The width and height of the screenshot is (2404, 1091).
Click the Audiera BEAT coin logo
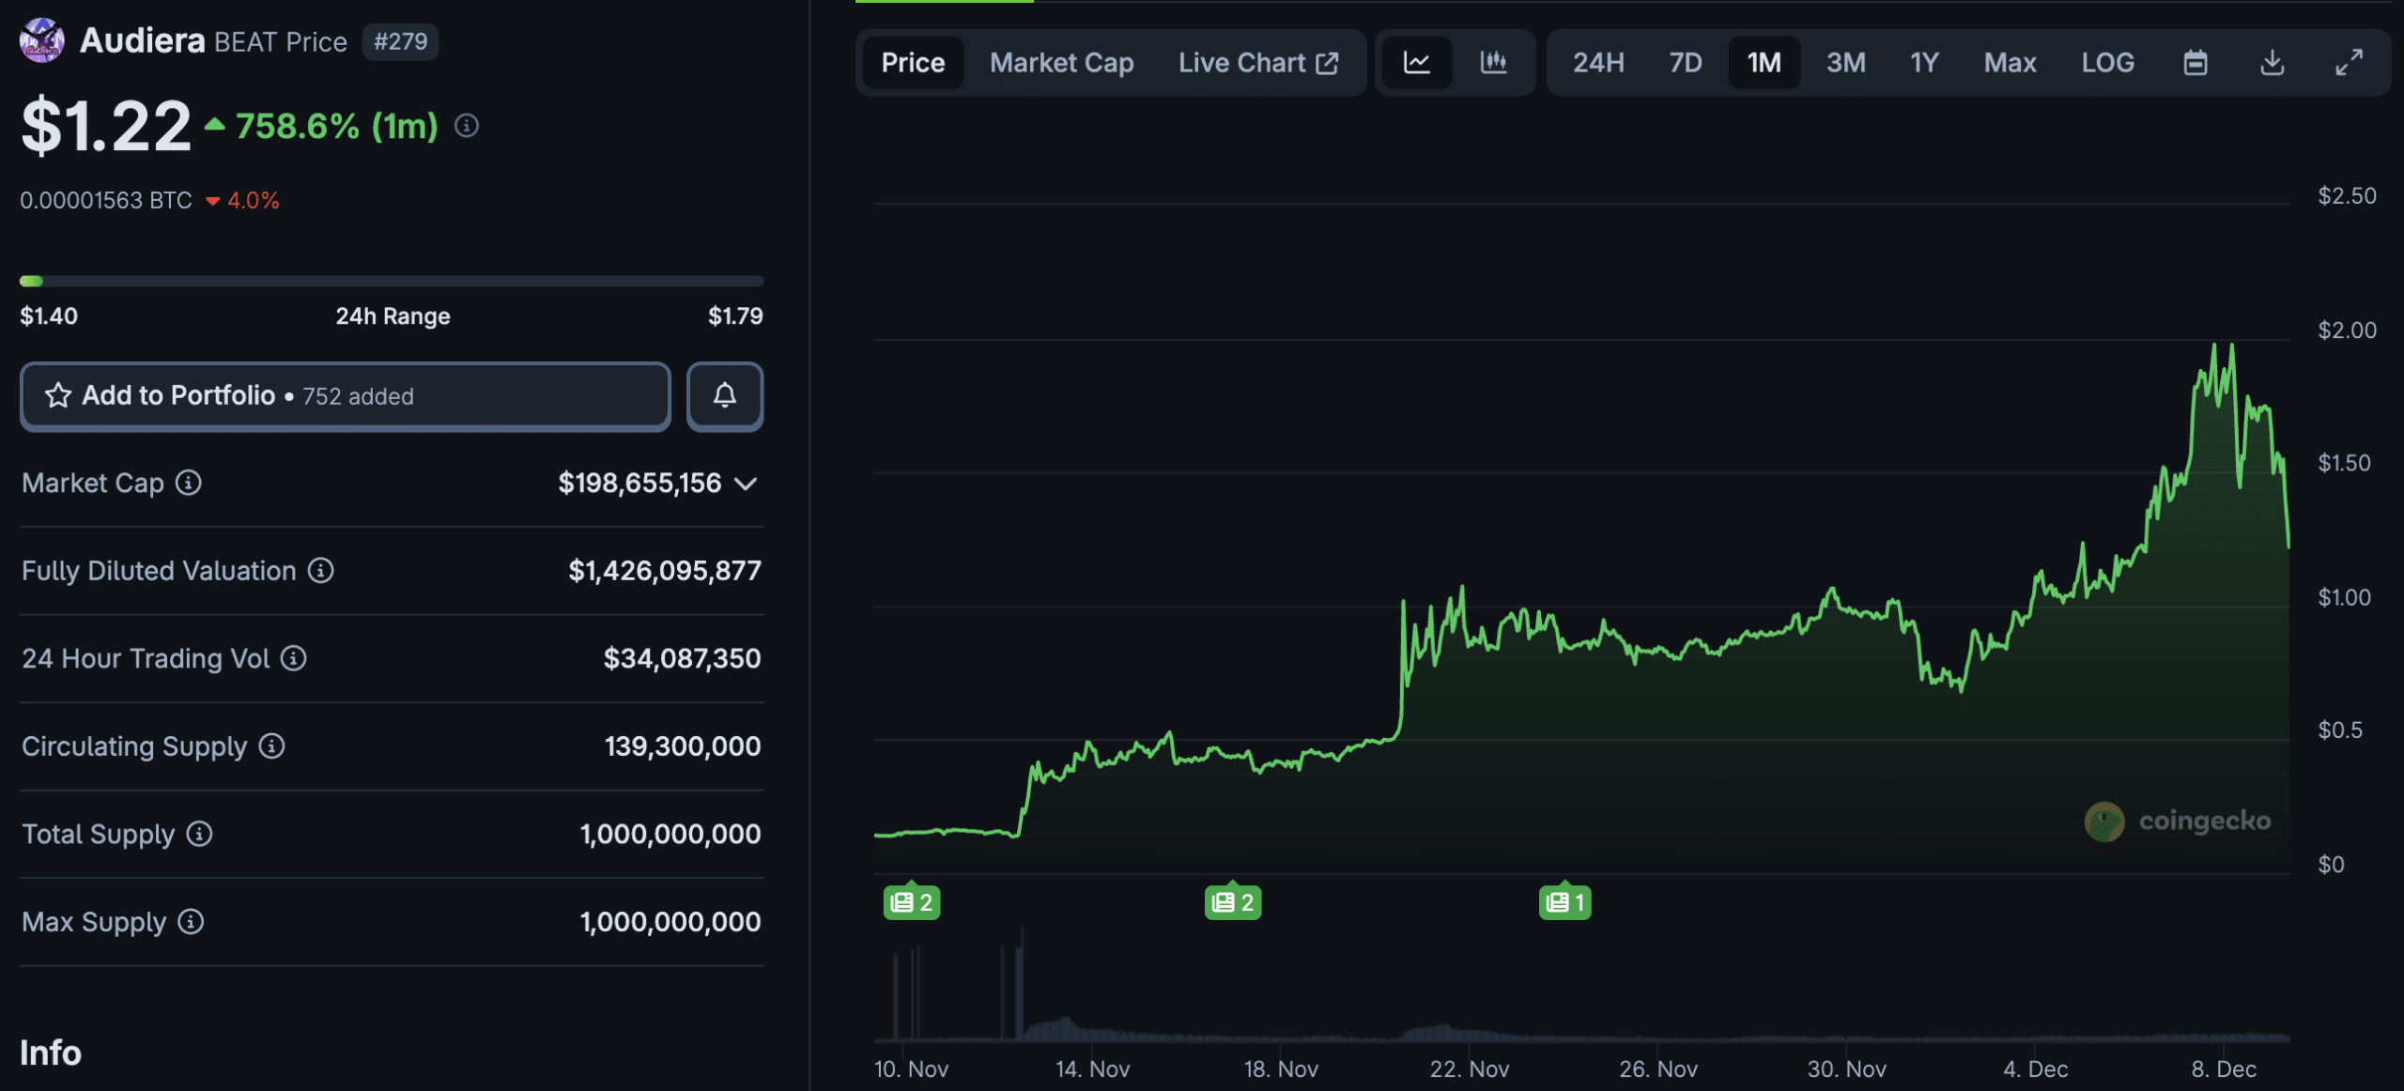pyautogui.click(x=39, y=39)
